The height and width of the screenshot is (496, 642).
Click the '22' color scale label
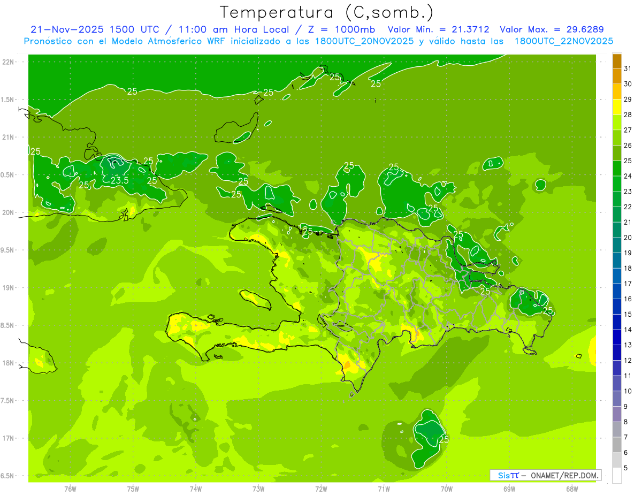[628, 207]
